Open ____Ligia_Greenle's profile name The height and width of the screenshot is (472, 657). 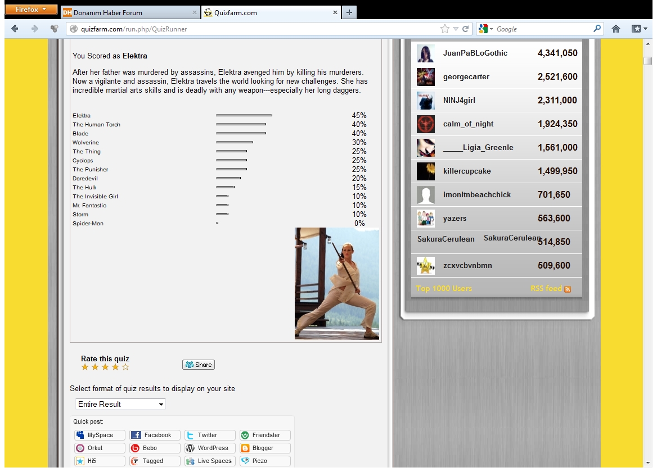pyautogui.click(x=478, y=147)
